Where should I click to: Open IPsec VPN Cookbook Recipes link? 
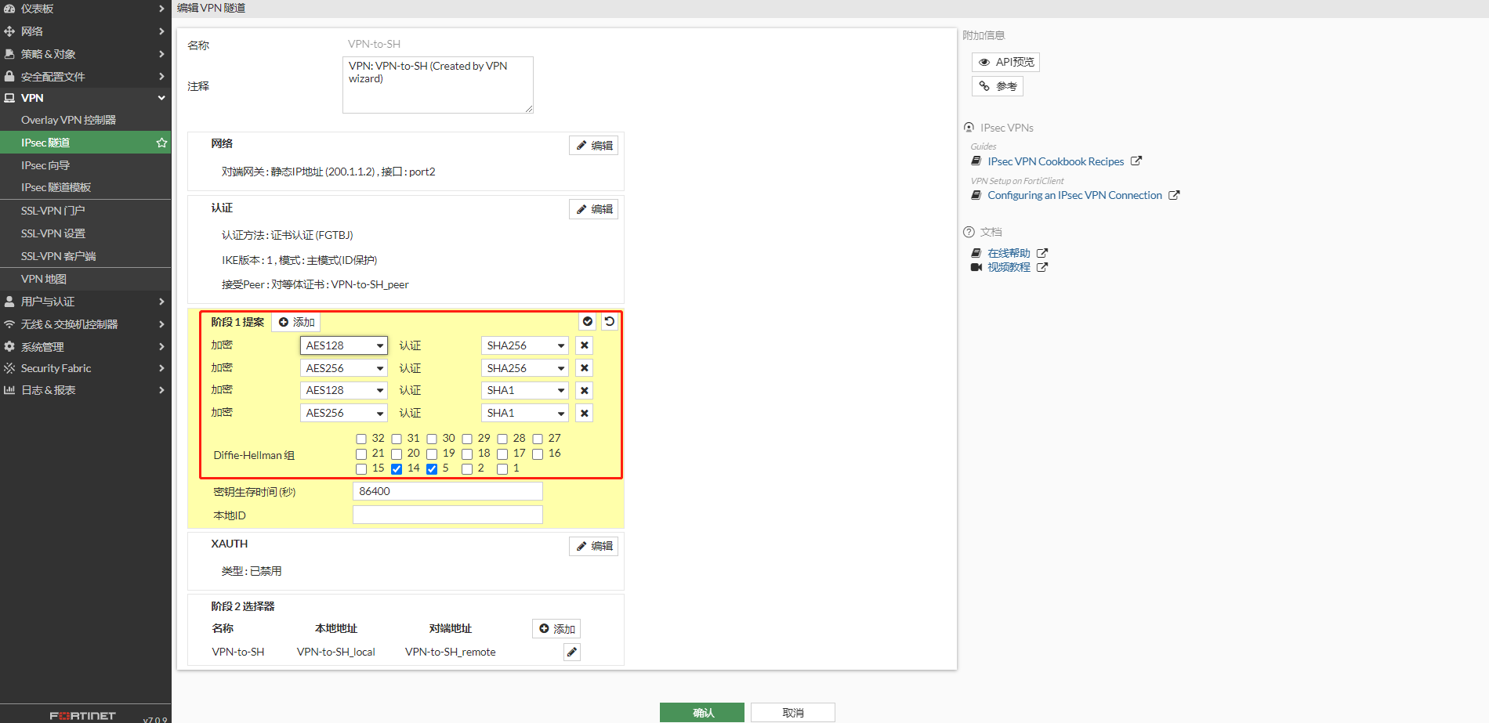coord(1055,161)
